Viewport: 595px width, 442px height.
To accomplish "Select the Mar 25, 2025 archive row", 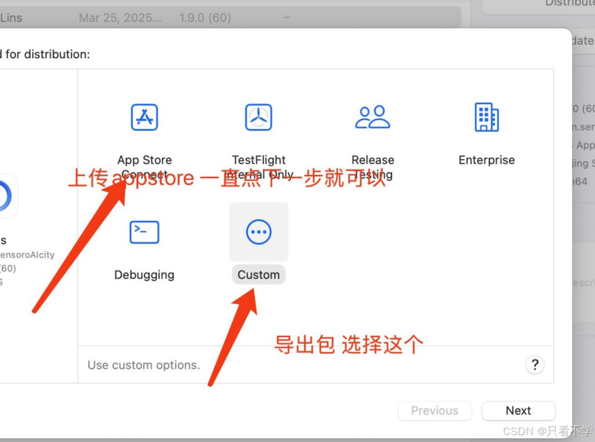I will 231,17.
